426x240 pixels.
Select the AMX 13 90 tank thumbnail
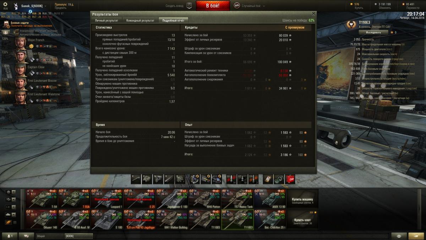point(269,199)
